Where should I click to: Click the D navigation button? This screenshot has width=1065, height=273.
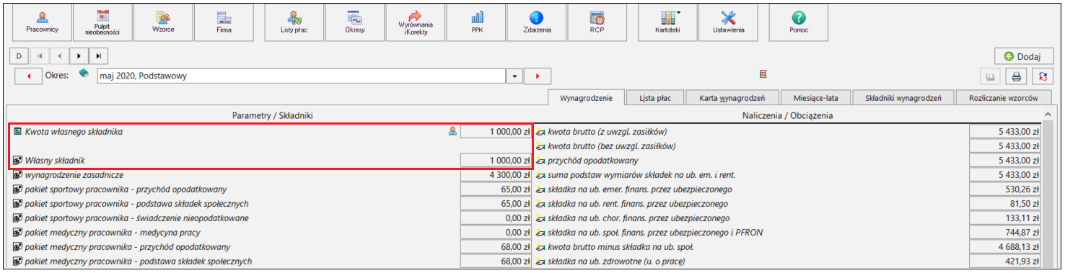pyautogui.click(x=19, y=55)
